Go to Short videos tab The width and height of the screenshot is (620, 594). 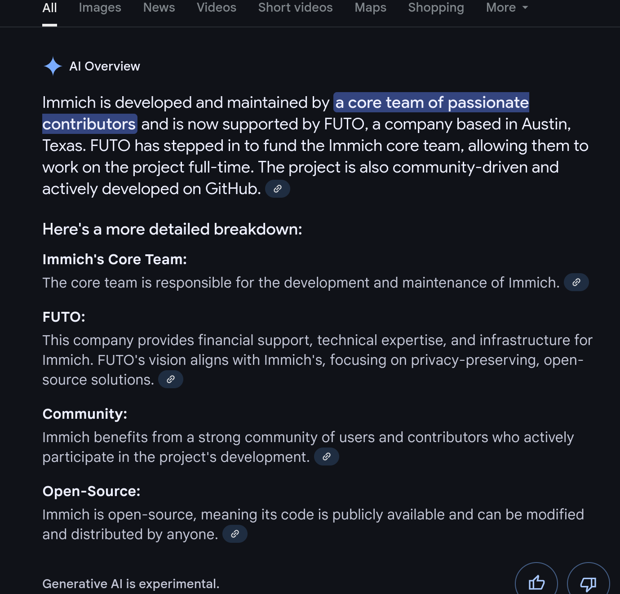pyautogui.click(x=295, y=8)
